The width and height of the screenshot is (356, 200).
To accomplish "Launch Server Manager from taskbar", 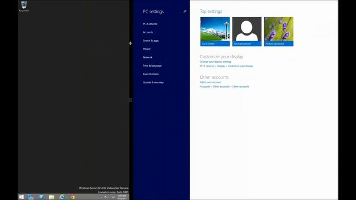I will click(x=31, y=197).
